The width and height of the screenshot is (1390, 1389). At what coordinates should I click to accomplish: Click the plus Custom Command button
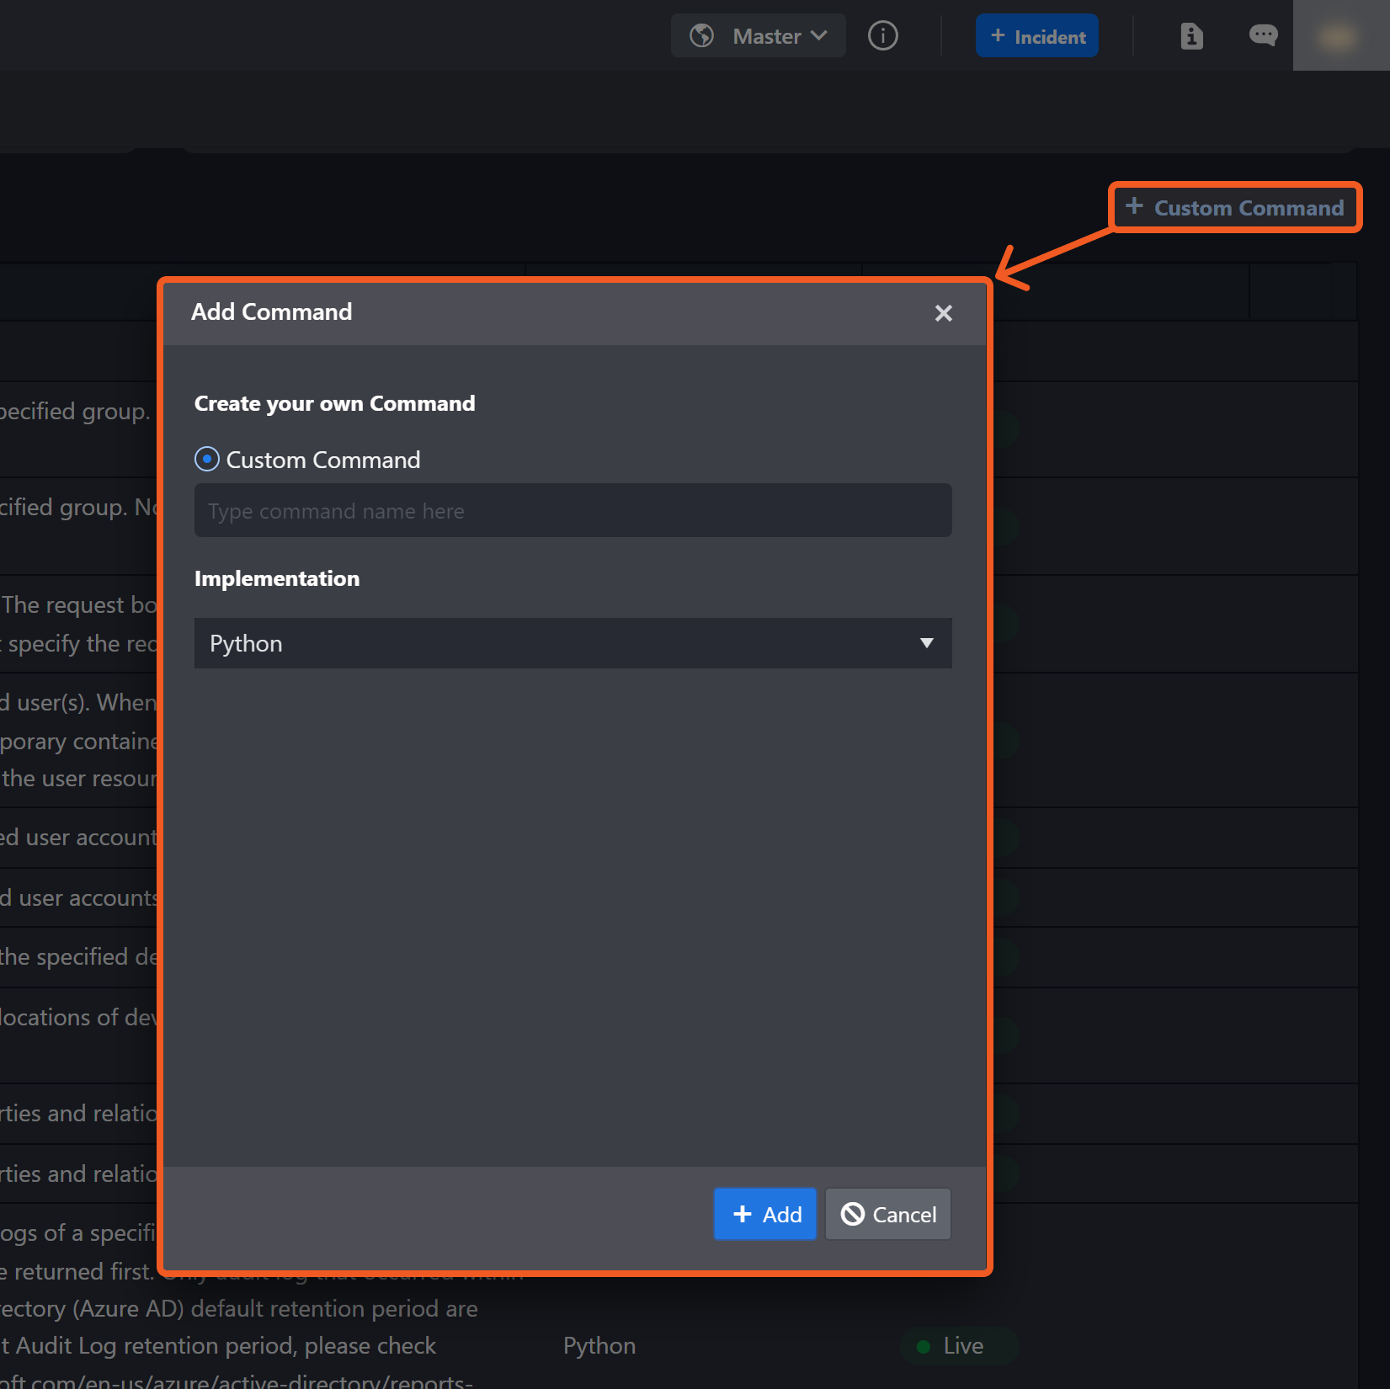1234,208
